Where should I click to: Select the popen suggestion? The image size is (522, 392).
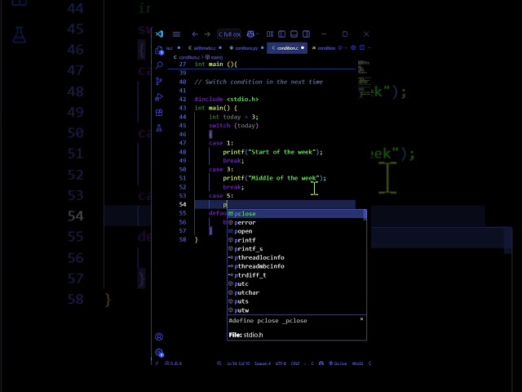(297, 231)
